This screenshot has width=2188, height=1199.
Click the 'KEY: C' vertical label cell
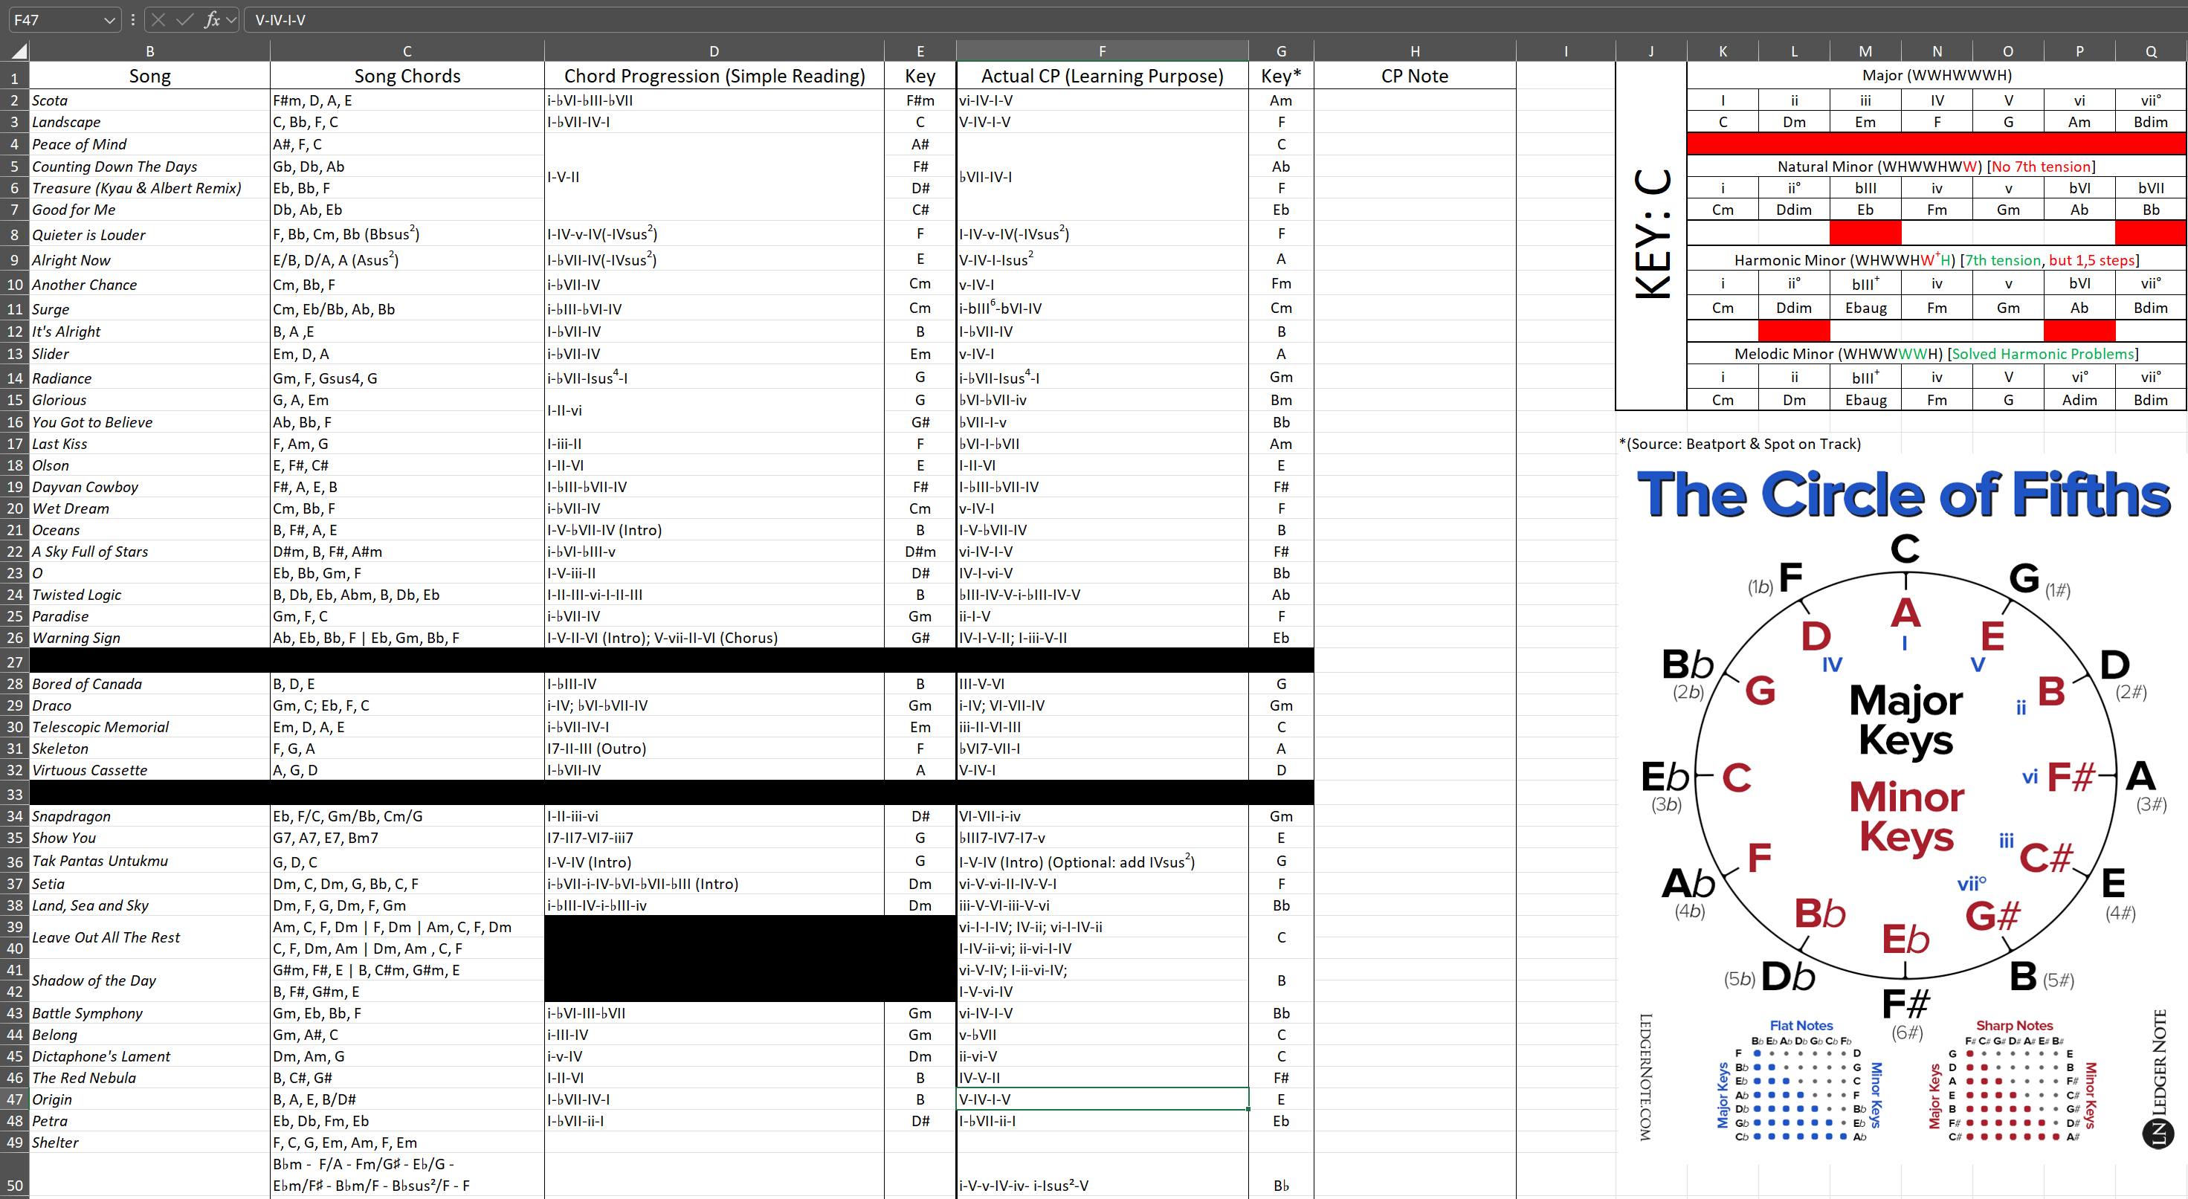click(1651, 235)
